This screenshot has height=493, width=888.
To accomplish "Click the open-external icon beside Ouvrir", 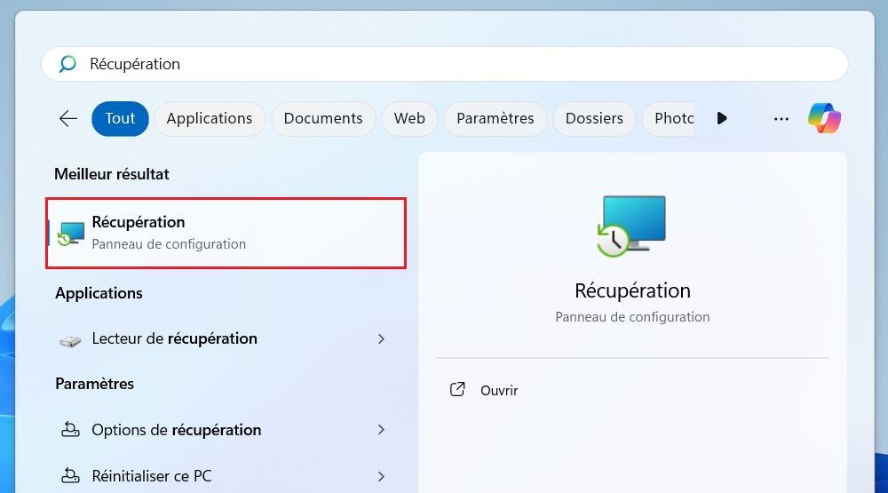I will 457,389.
